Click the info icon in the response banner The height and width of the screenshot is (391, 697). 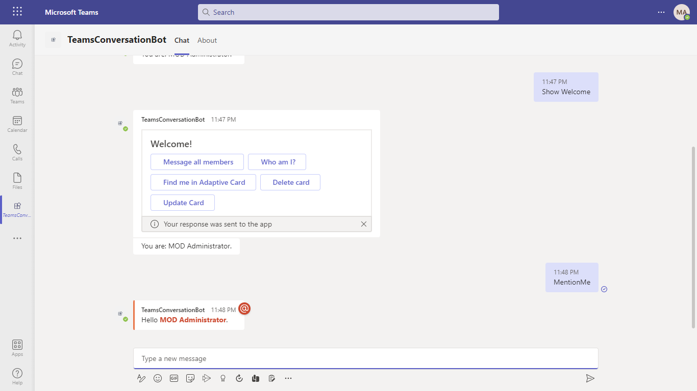[155, 224]
